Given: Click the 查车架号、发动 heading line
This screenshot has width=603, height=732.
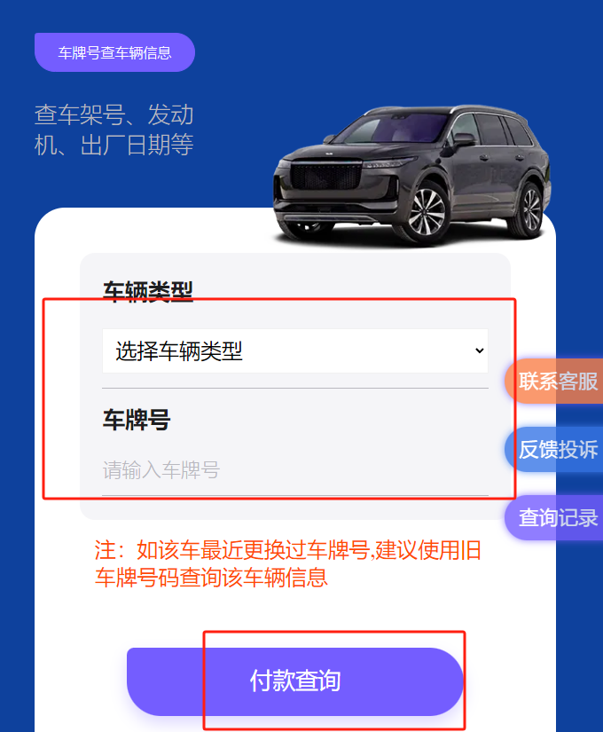Looking at the screenshot, I should coord(114,114).
